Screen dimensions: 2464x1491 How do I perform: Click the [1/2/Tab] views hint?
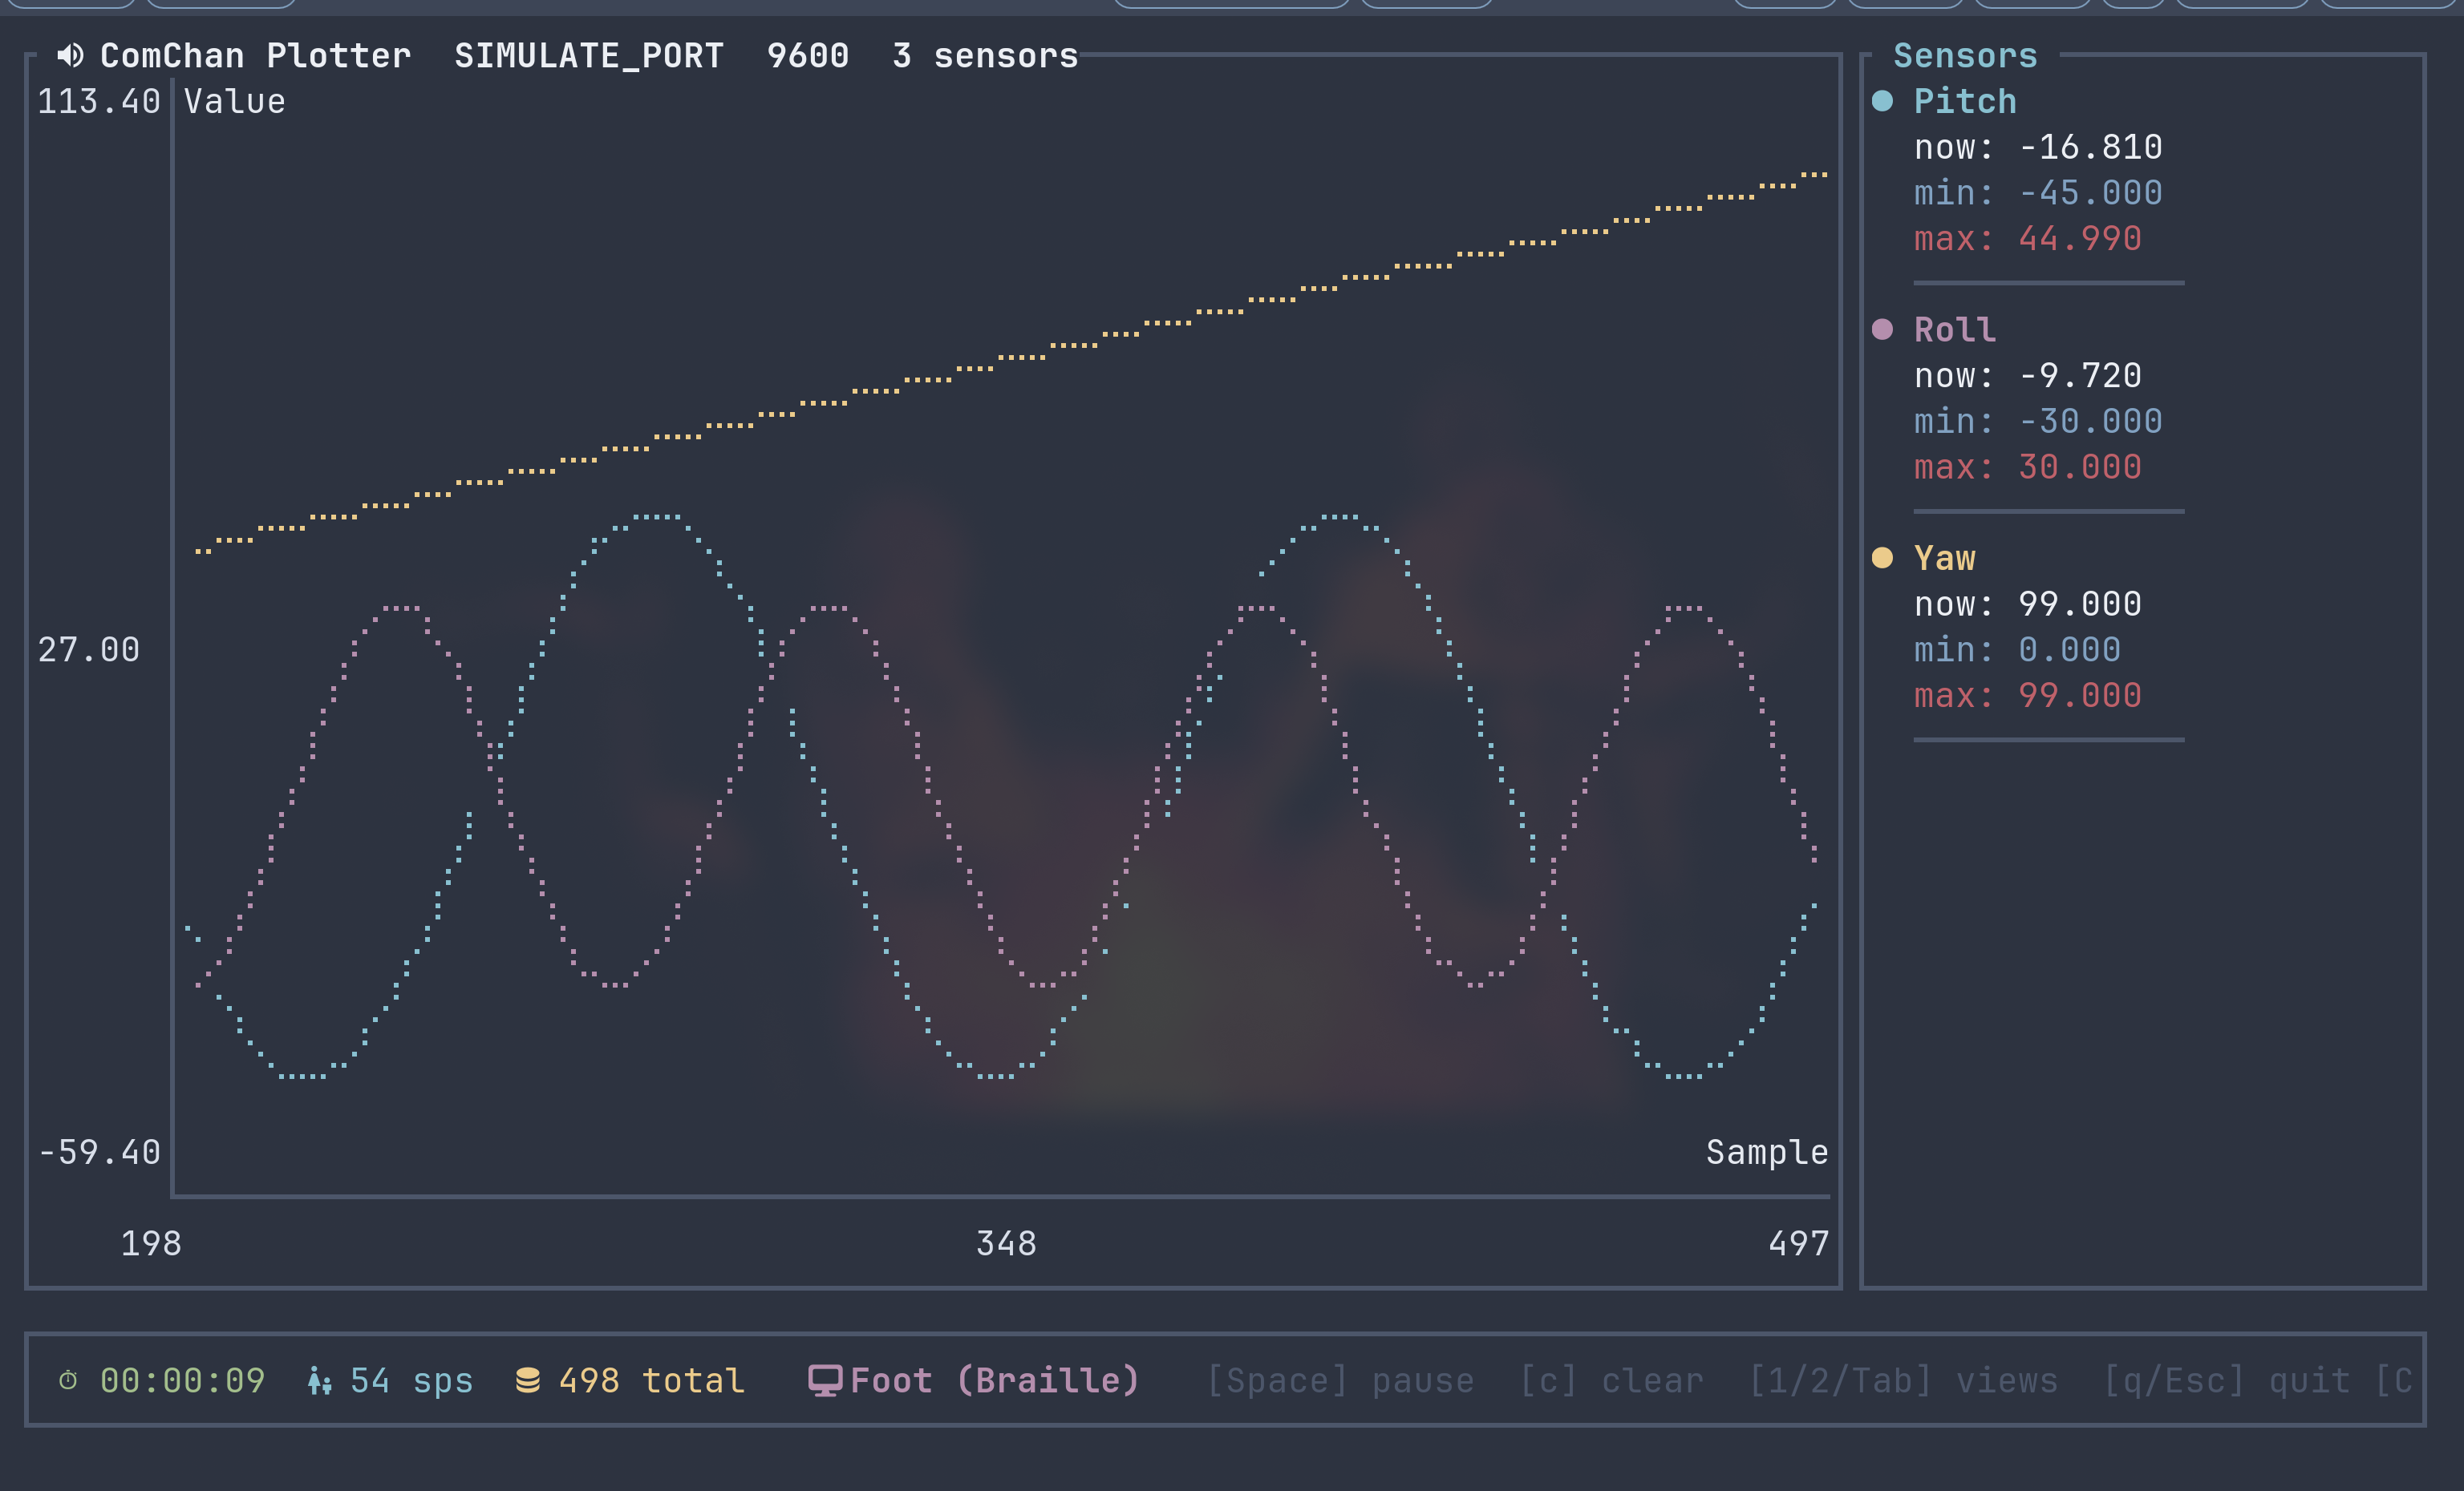[1903, 1380]
